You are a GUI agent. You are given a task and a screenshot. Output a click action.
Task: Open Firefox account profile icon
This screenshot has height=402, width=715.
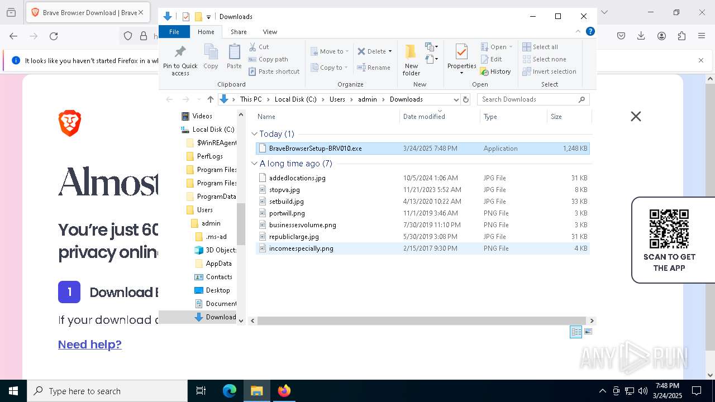[661, 36]
